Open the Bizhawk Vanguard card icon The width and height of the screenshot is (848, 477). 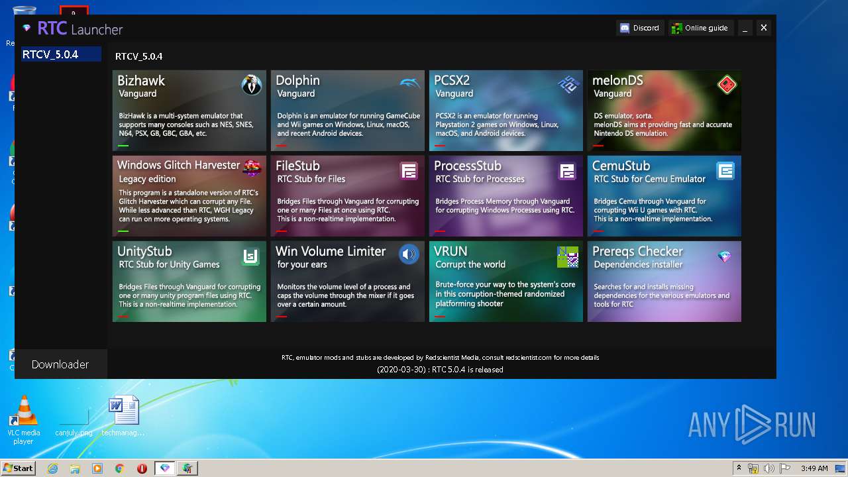click(x=251, y=85)
